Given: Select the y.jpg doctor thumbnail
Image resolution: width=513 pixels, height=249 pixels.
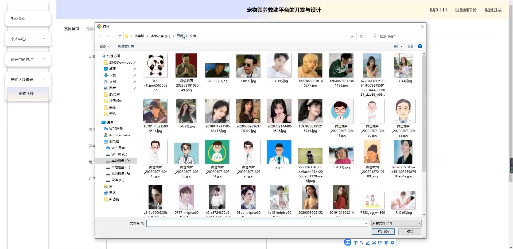Looking at the screenshot, I should click(279, 152).
